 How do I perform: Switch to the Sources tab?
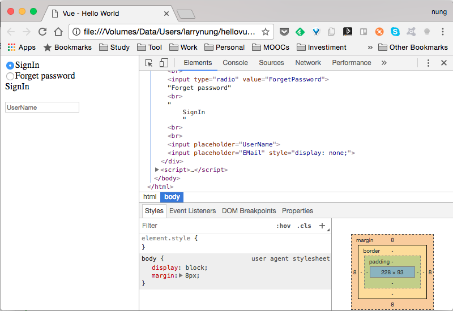click(271, 63)
